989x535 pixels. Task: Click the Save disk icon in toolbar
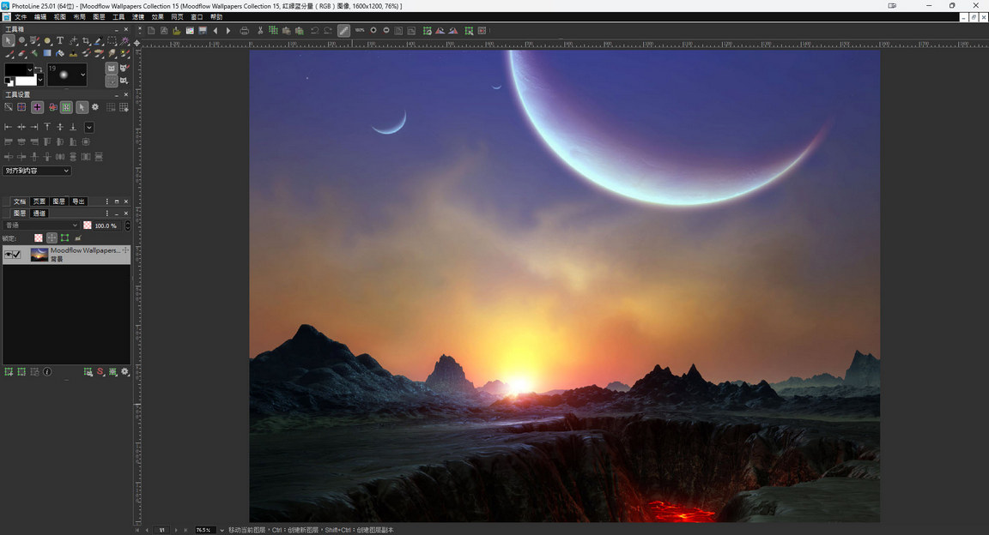pos(203,31)
